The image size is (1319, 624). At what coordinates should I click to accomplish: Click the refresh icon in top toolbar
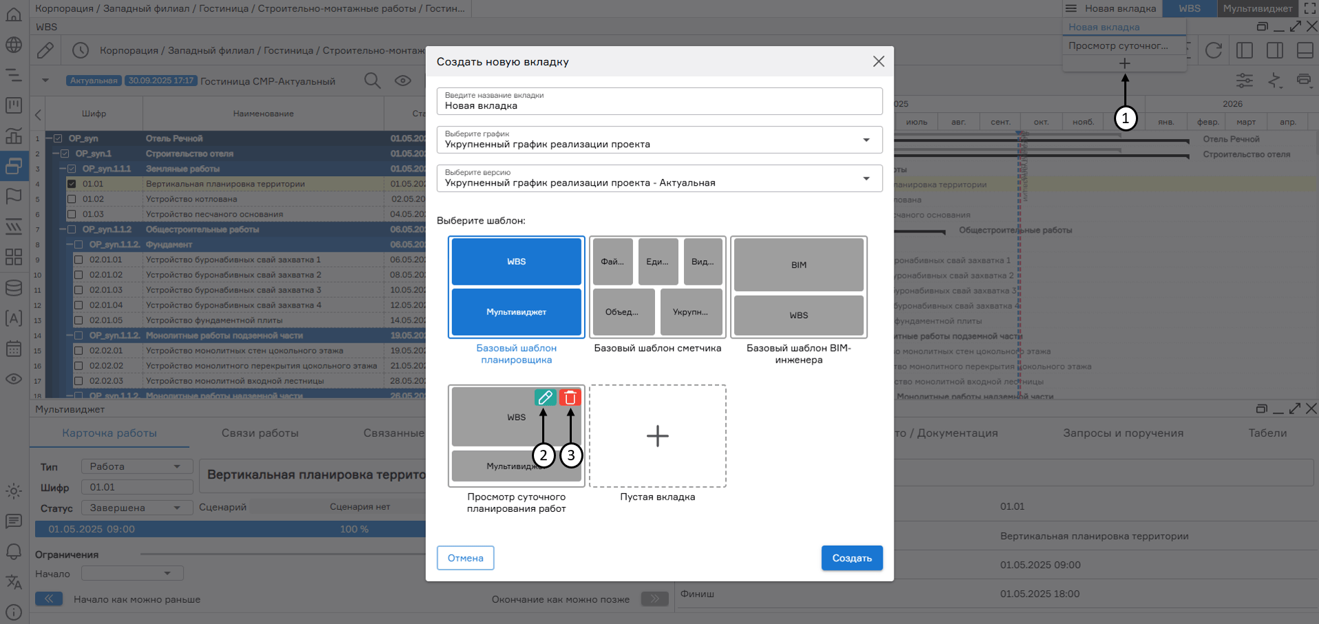click(1213, 50)
